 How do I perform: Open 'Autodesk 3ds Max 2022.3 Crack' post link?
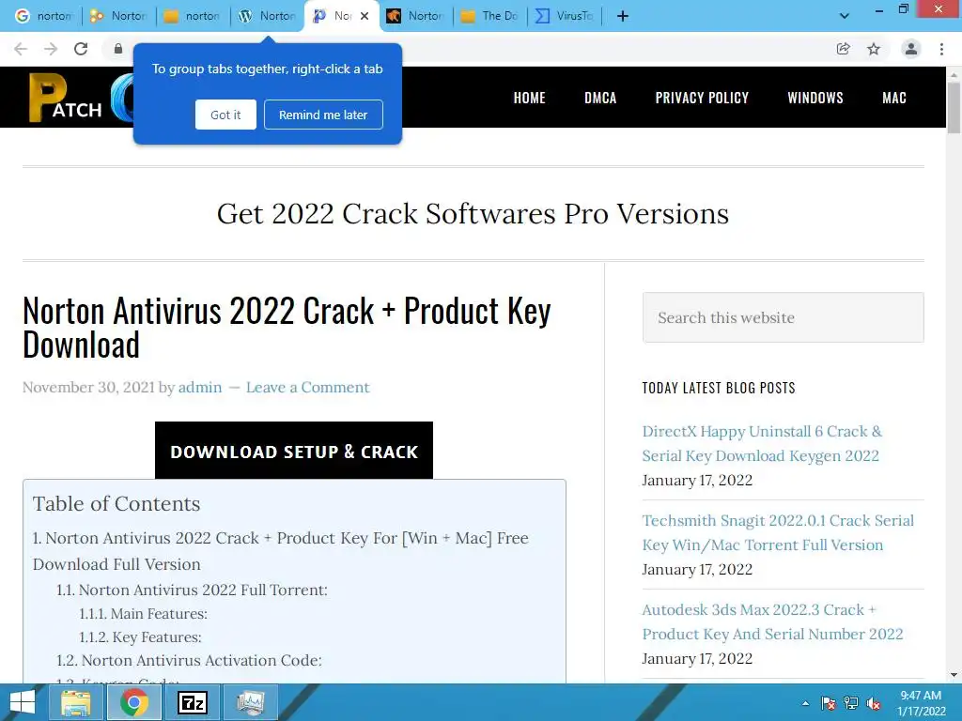772,621
